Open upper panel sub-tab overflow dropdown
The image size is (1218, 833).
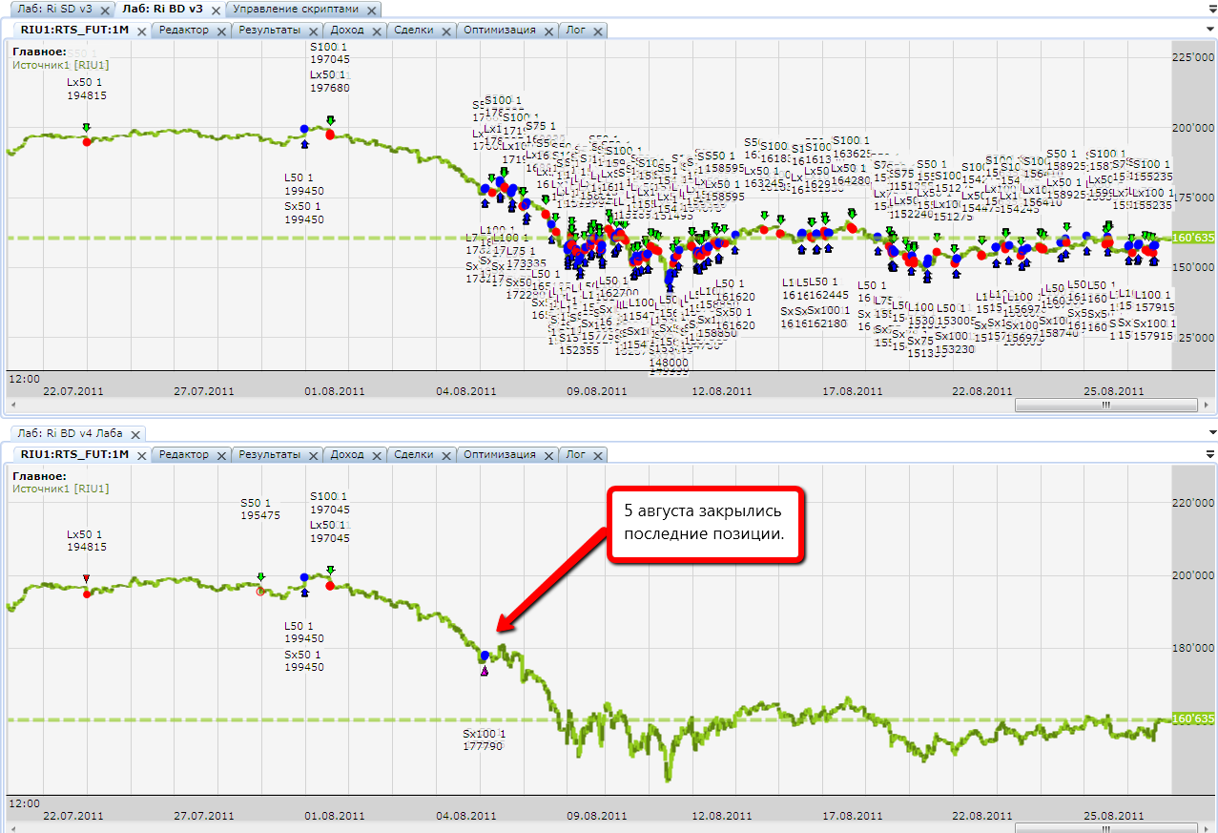tap(1209, 31)
